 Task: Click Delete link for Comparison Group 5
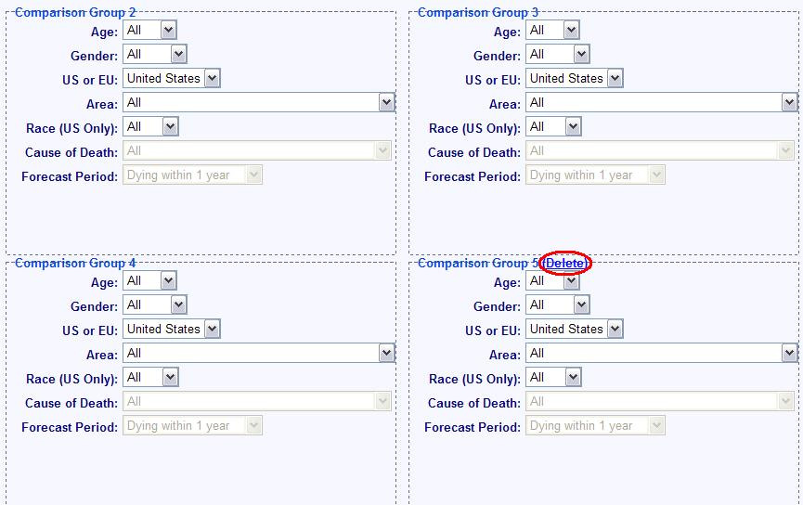point(565,264)
